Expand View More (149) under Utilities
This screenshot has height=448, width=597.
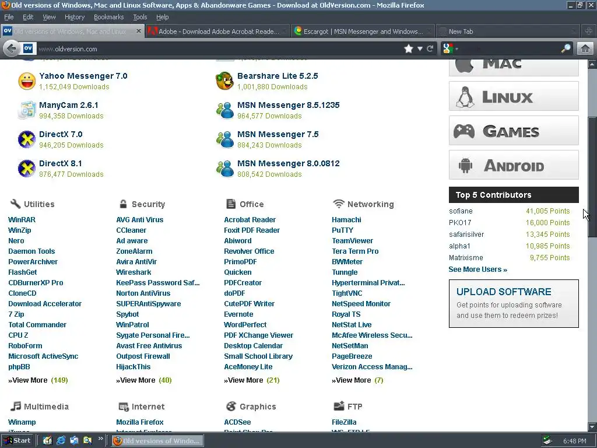pyautogui.click(x=38, y=380)
